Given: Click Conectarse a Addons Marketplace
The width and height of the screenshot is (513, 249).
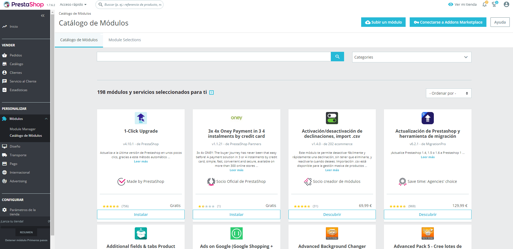Looking at the screenshot, I should (x=448, y=22).
